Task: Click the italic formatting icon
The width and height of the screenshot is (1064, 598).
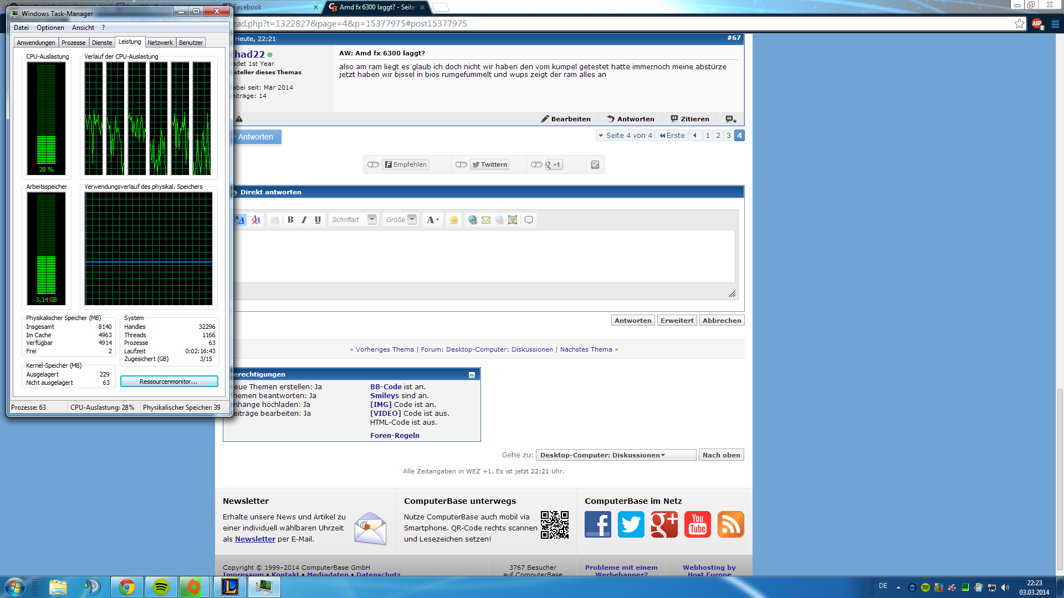Action: pos(304,220)
